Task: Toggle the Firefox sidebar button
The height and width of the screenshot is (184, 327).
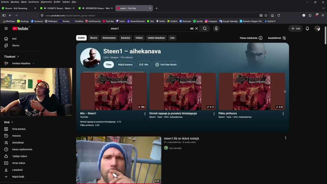Action: tap(4, 15)
